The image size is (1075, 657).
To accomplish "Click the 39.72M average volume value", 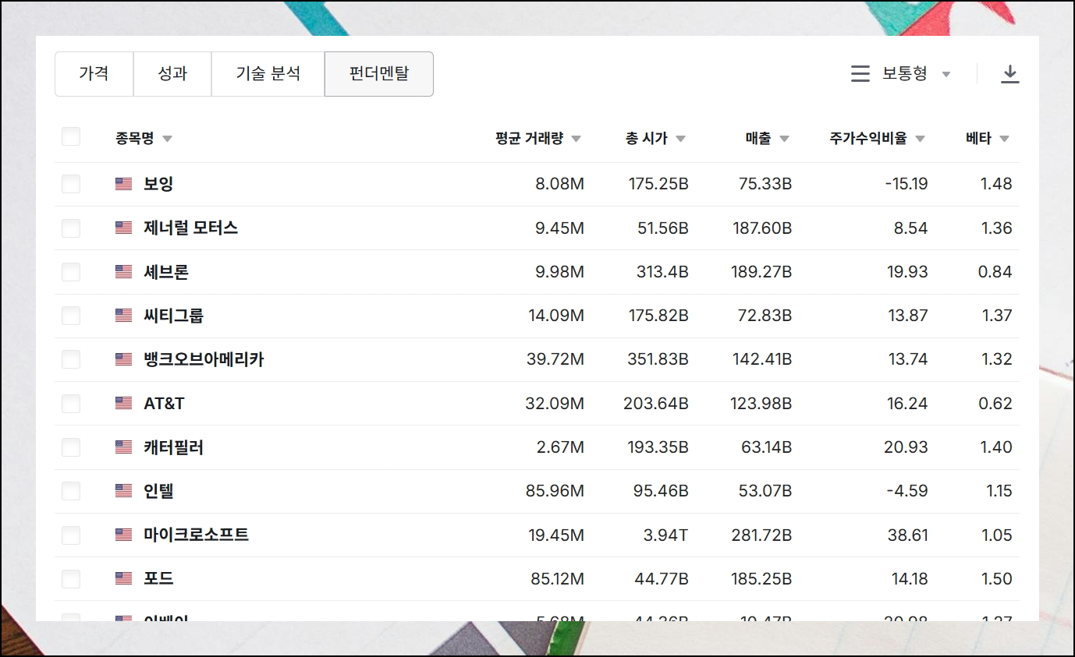I will coord(555,359).
